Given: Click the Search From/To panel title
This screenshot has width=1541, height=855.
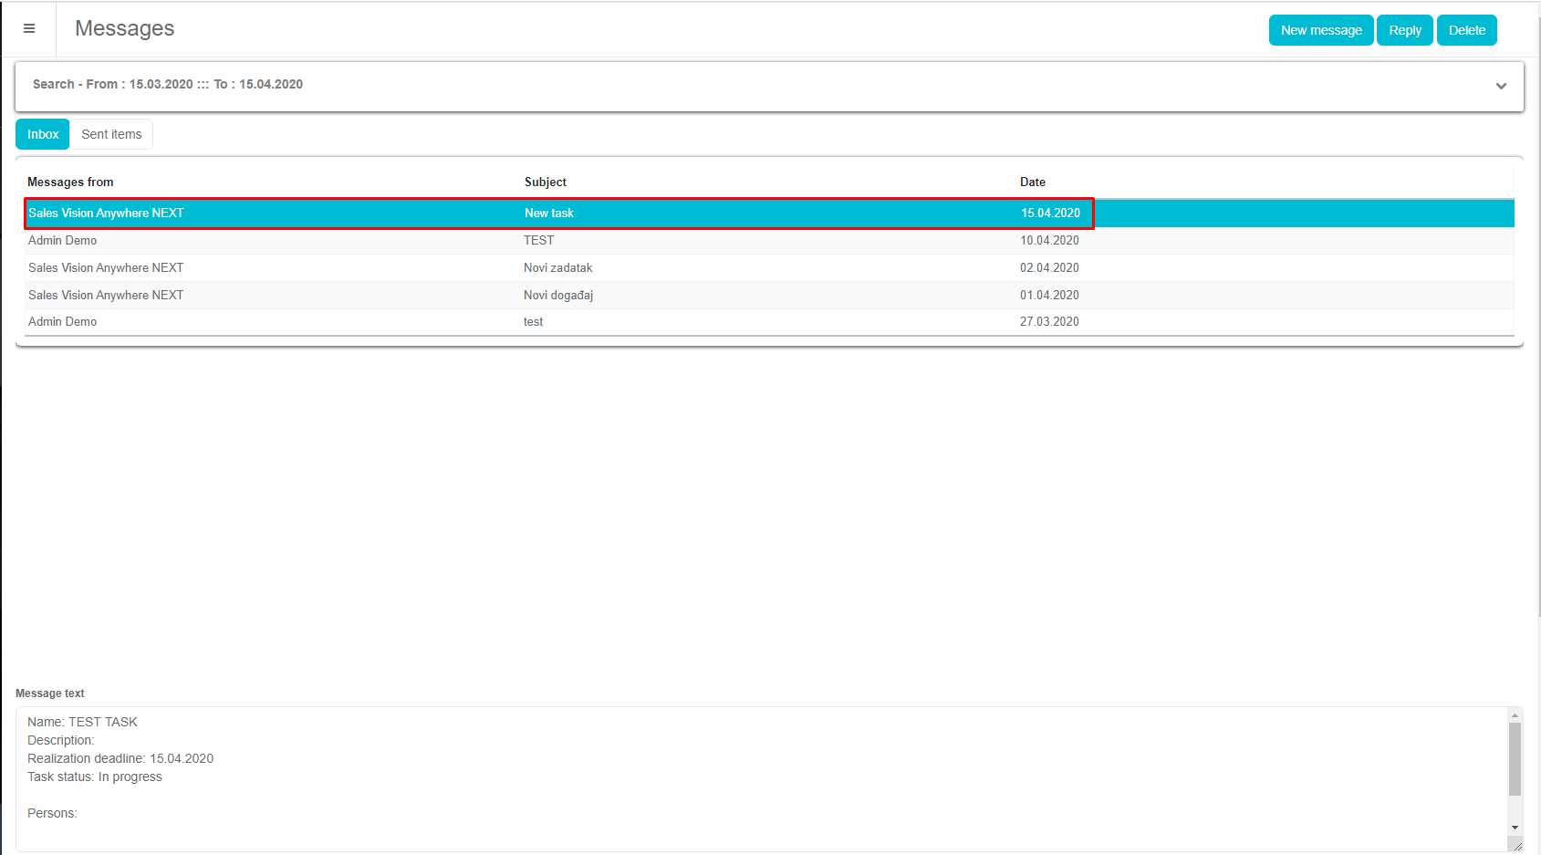Looking at the screenshot, I should tap(168, 84).
